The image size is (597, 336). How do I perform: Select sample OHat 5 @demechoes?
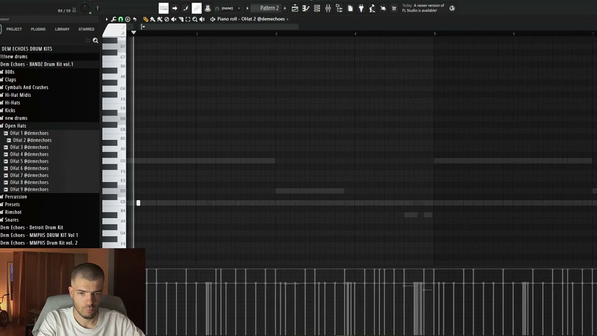(x=29, y=161)
